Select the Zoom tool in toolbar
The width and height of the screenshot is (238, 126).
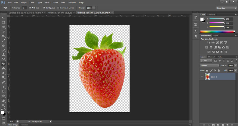pyautogui.click(x=4, y=105)
